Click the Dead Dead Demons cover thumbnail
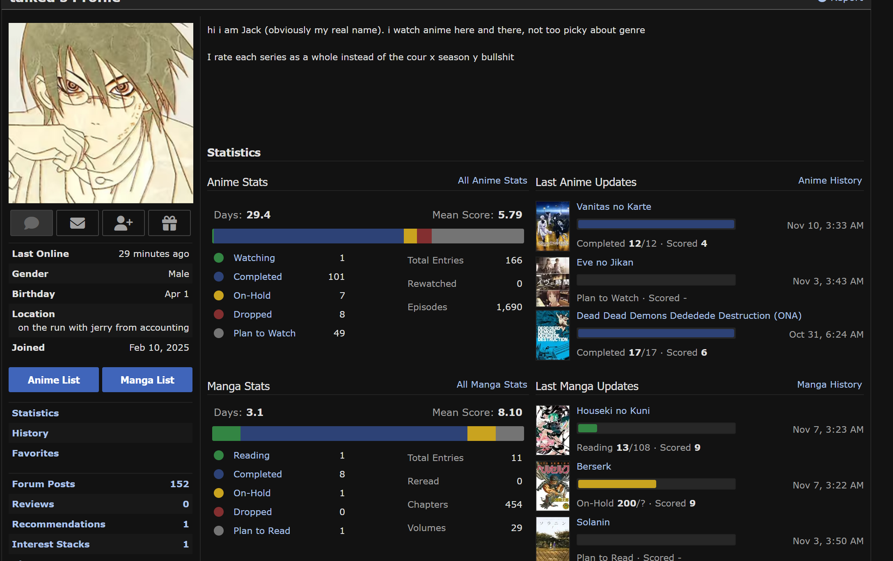Viewport: 893px width, 561px height. tap(552, 335)
